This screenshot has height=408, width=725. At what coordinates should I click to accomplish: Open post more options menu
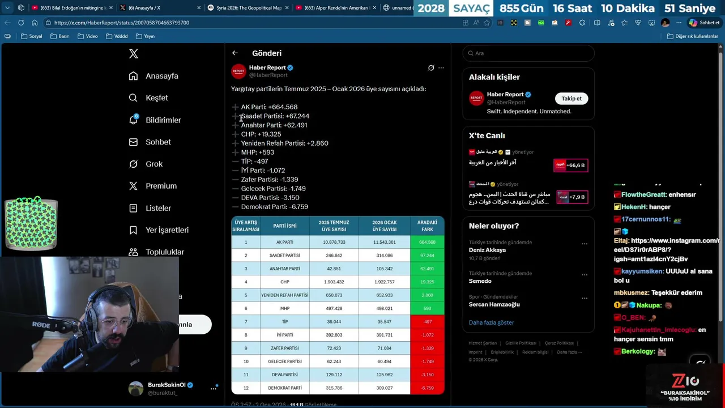441,68
